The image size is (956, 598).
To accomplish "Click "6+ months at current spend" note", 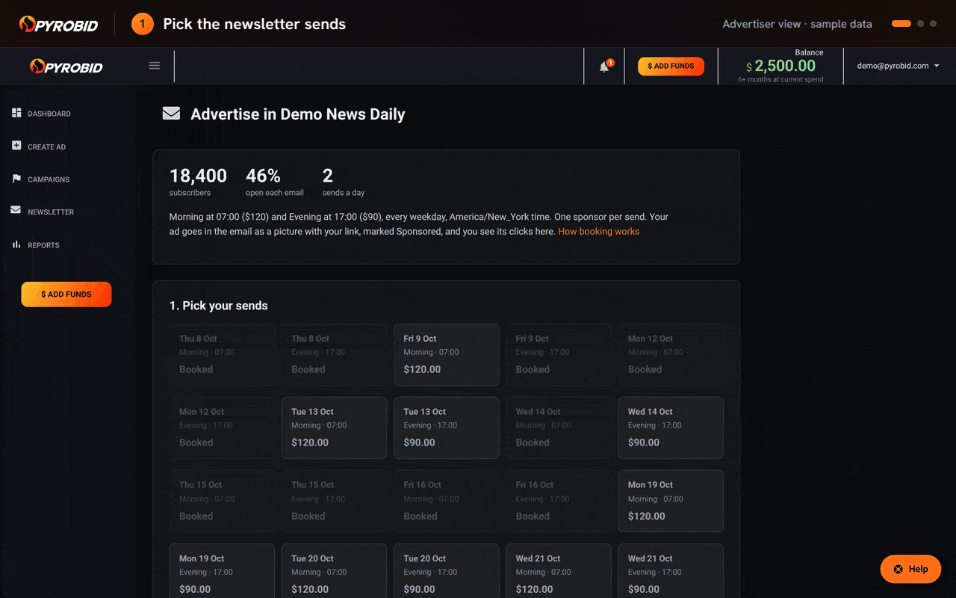I will tap(780, 79).
